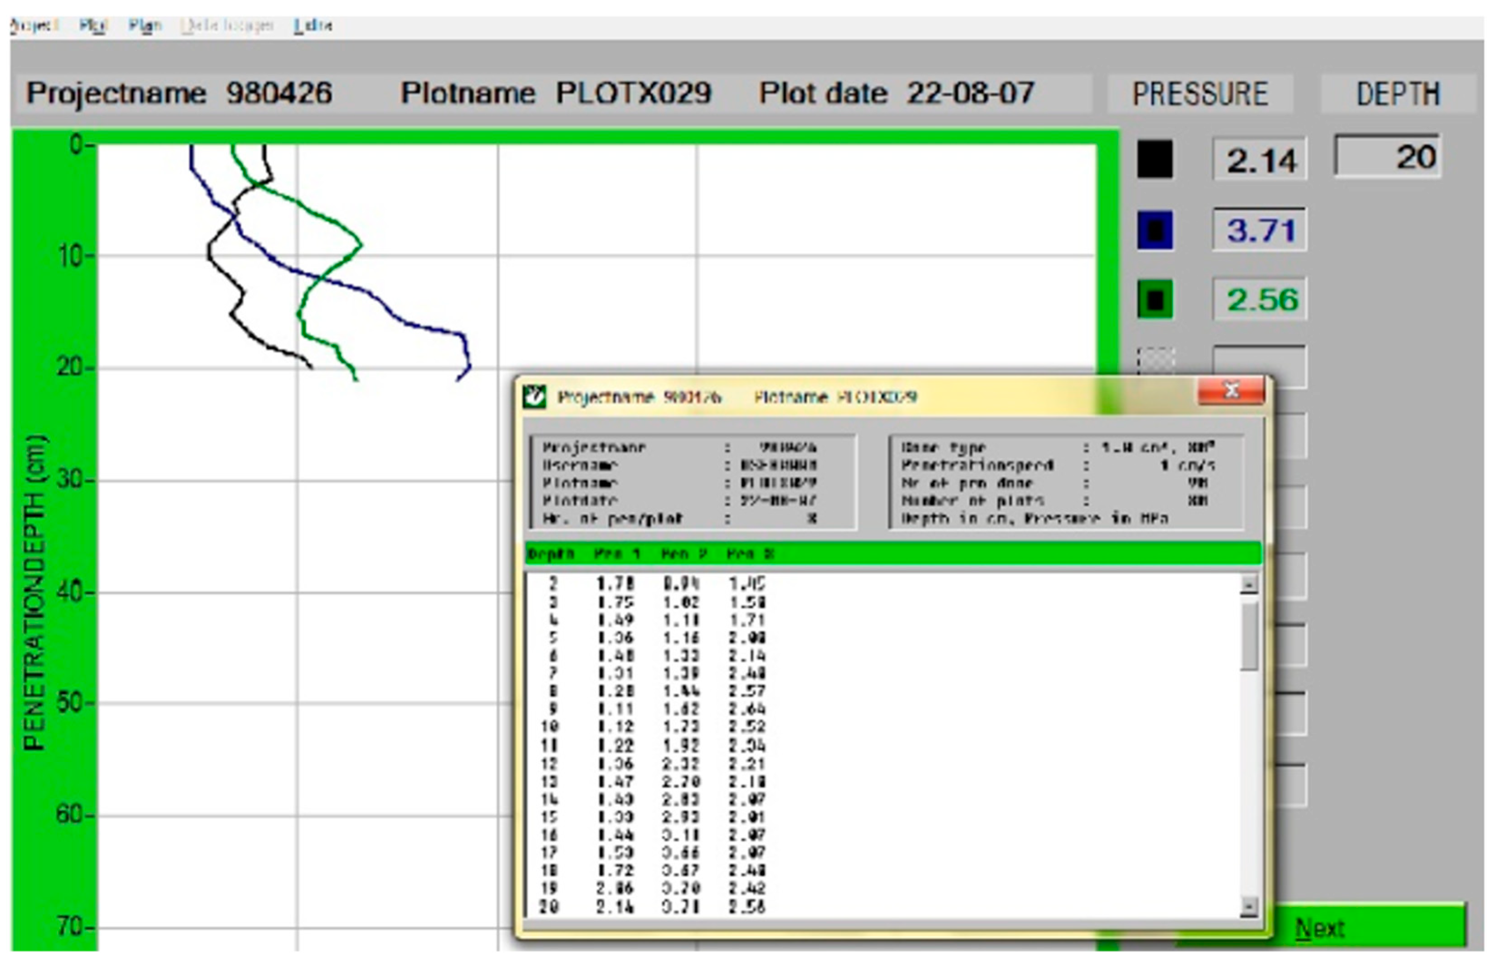Close the data table popup window

coord(1230,391)
